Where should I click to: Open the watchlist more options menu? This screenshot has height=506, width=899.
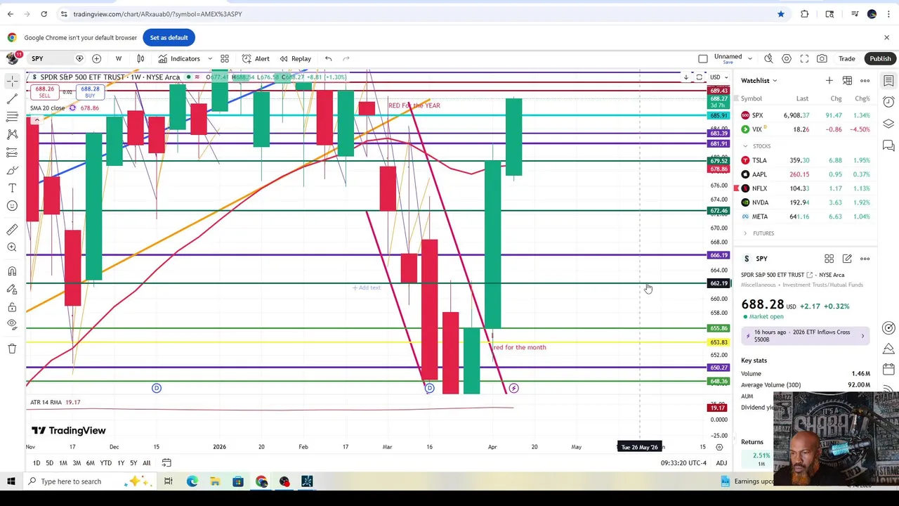pos(865,81)
